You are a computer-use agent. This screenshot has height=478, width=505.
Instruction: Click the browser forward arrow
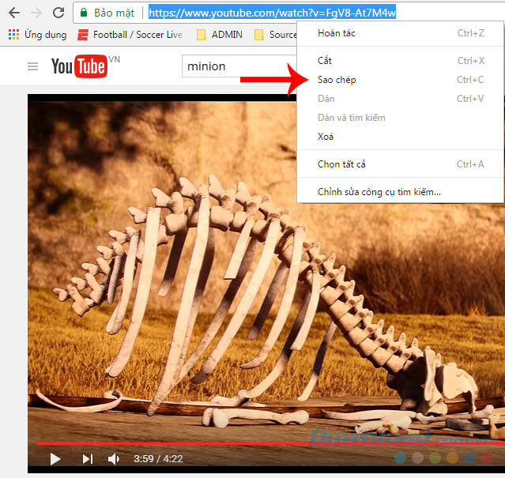[36, 13]
